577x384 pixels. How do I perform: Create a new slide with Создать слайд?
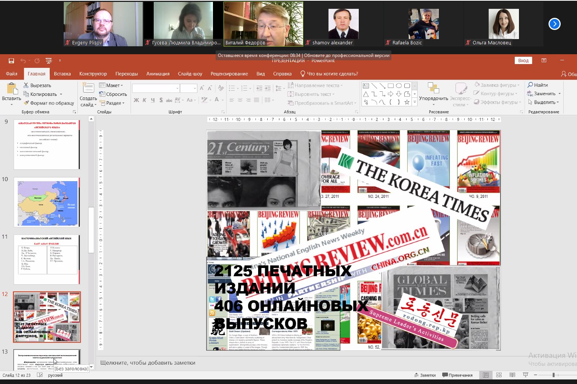(x=88, y=94)
